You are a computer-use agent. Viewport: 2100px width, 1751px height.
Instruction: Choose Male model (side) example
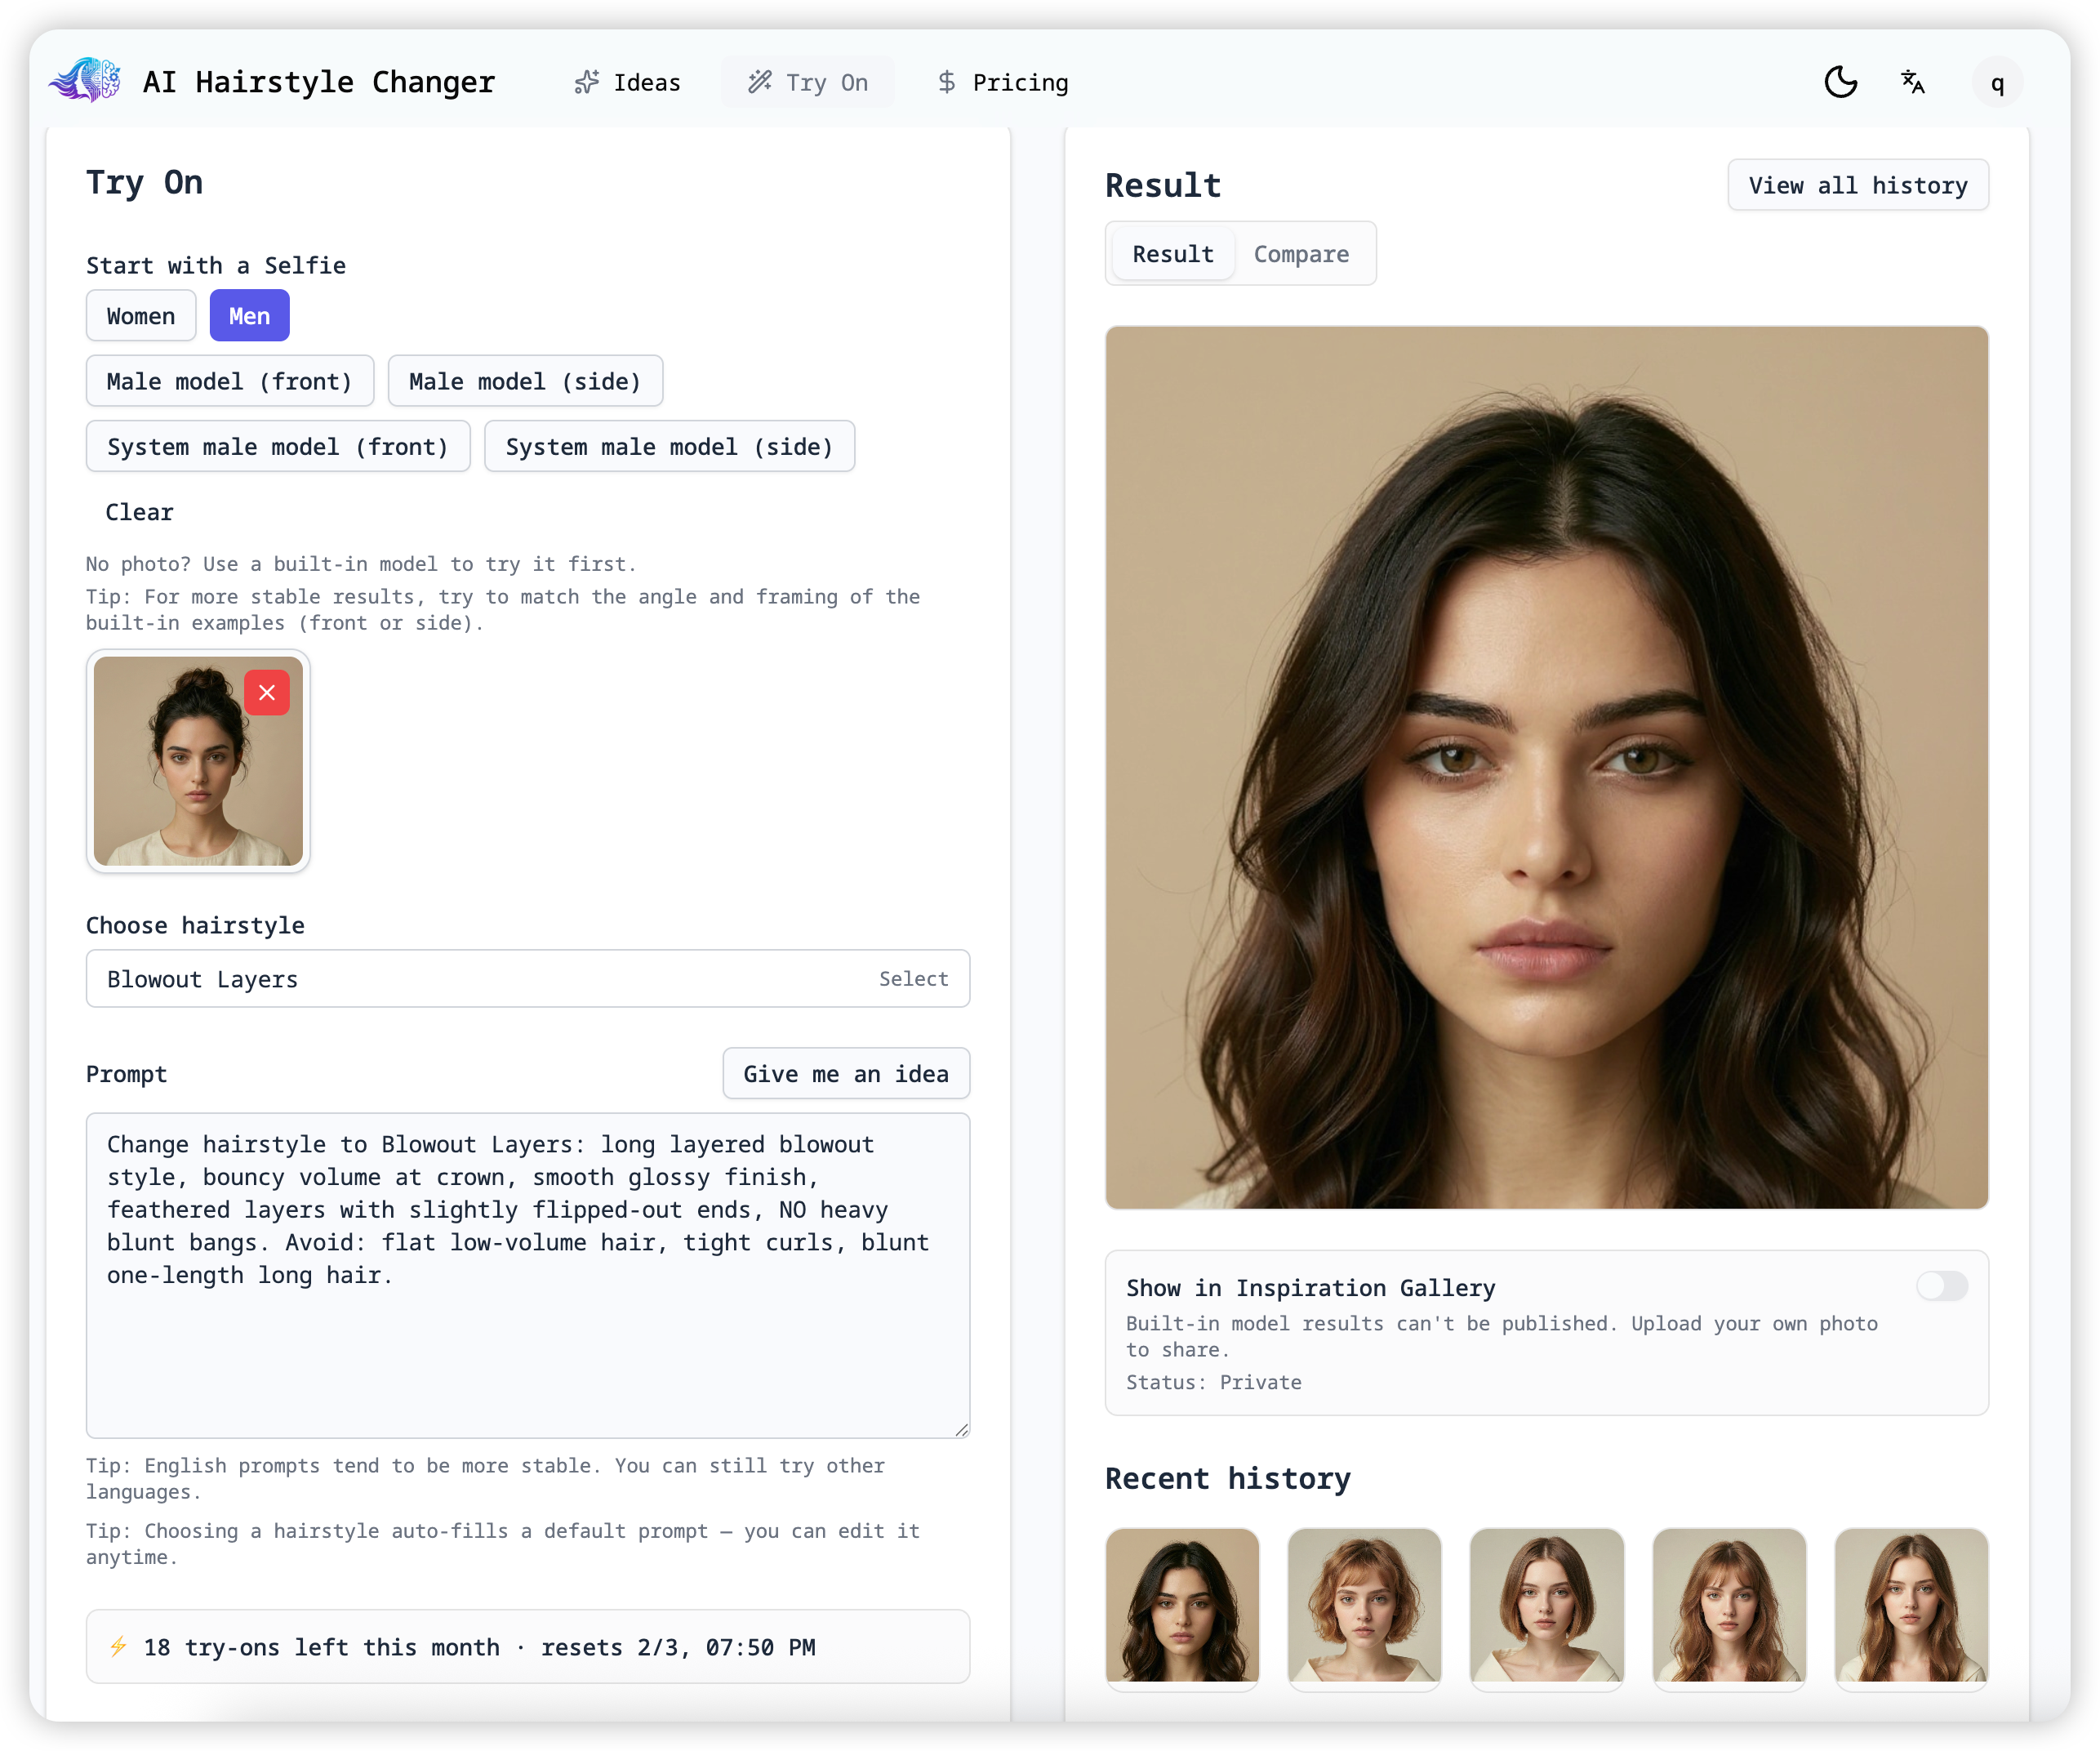pyautogui.click(x=525, y=380)
